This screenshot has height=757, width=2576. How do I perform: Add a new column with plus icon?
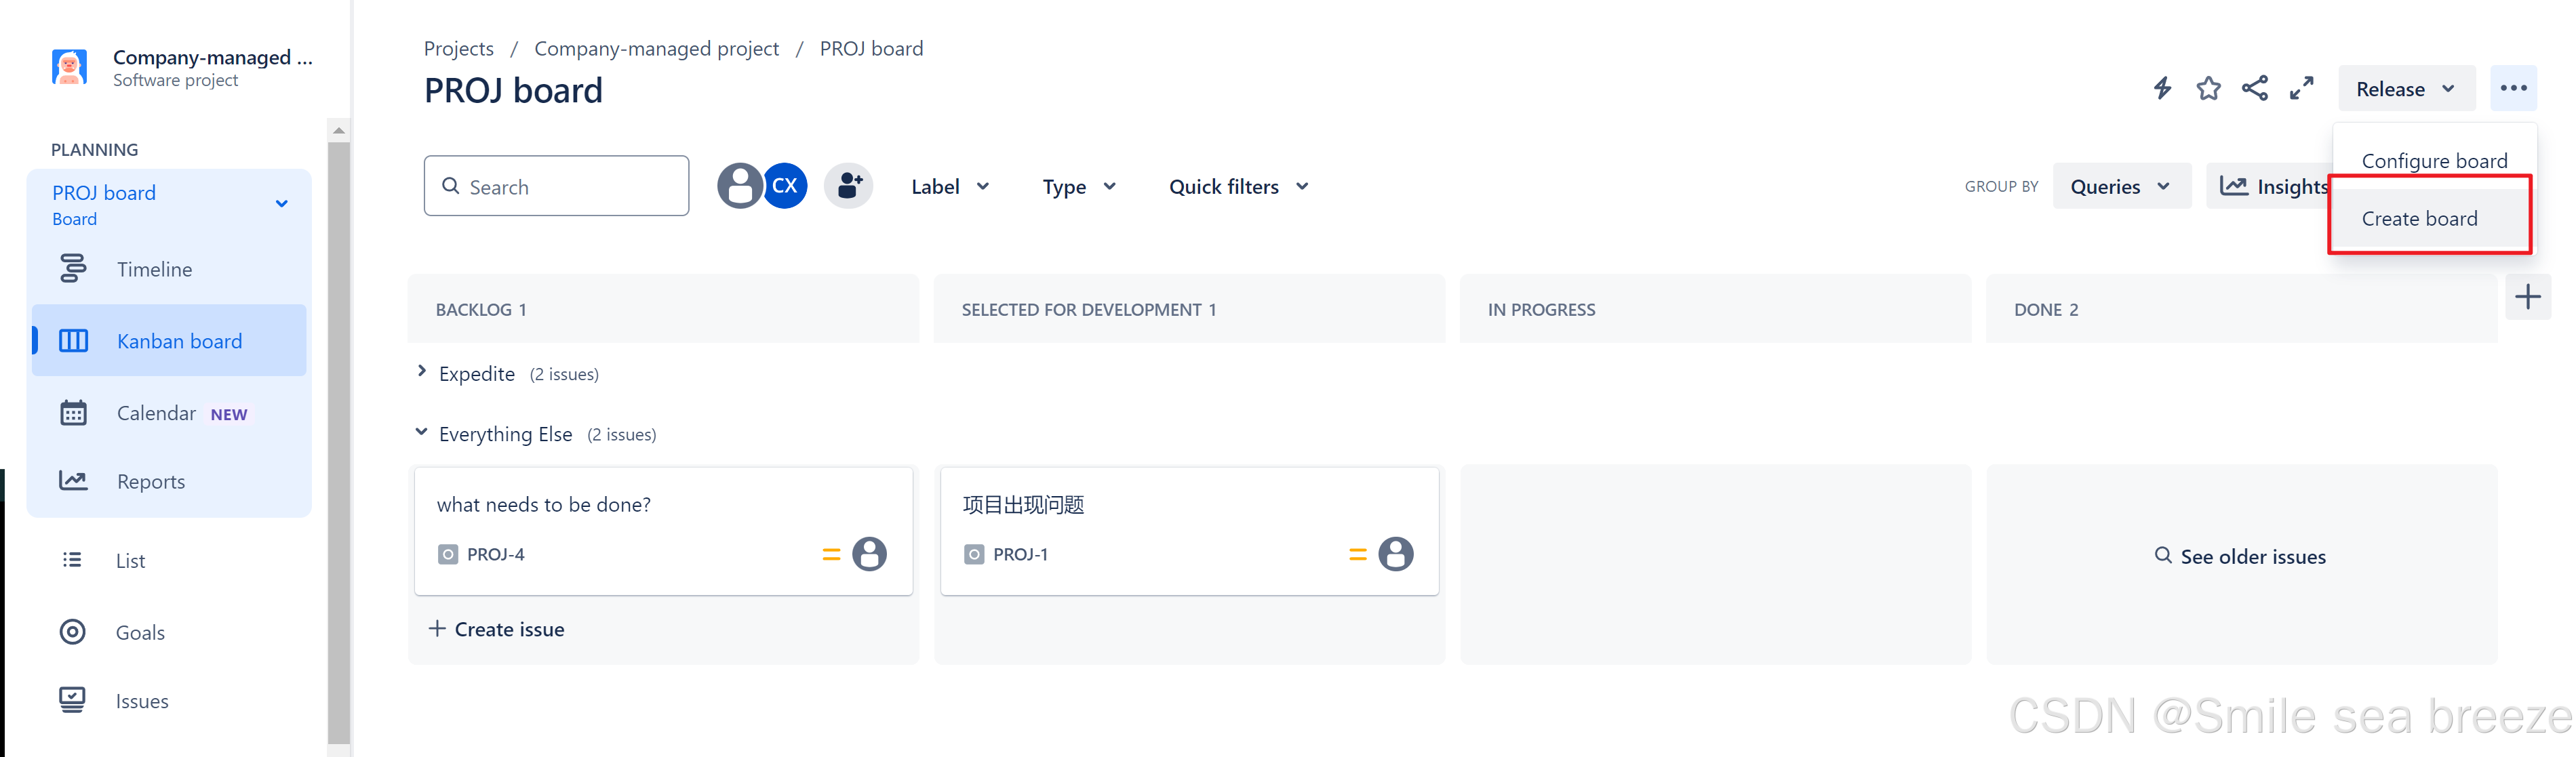(x=2527, y=297)
